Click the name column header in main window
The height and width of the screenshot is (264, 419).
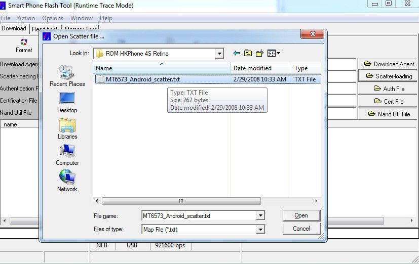(10, 124)
